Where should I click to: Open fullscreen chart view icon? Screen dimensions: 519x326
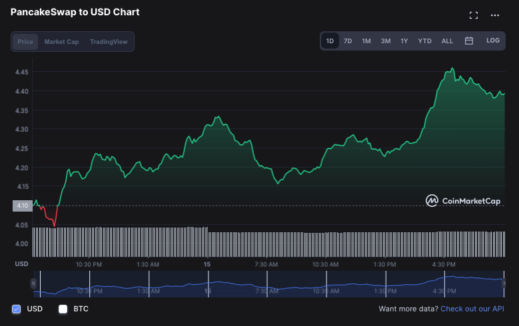[474, 15]
